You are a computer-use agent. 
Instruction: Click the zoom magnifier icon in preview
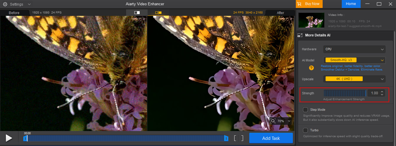click(x=273, y=121)
